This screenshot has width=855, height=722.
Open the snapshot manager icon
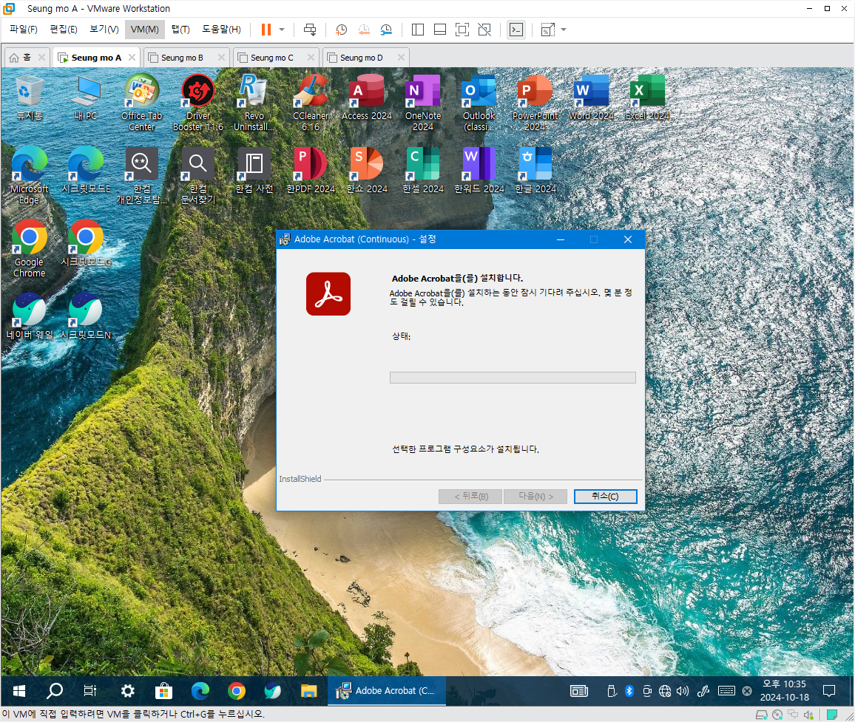point(386,30)
